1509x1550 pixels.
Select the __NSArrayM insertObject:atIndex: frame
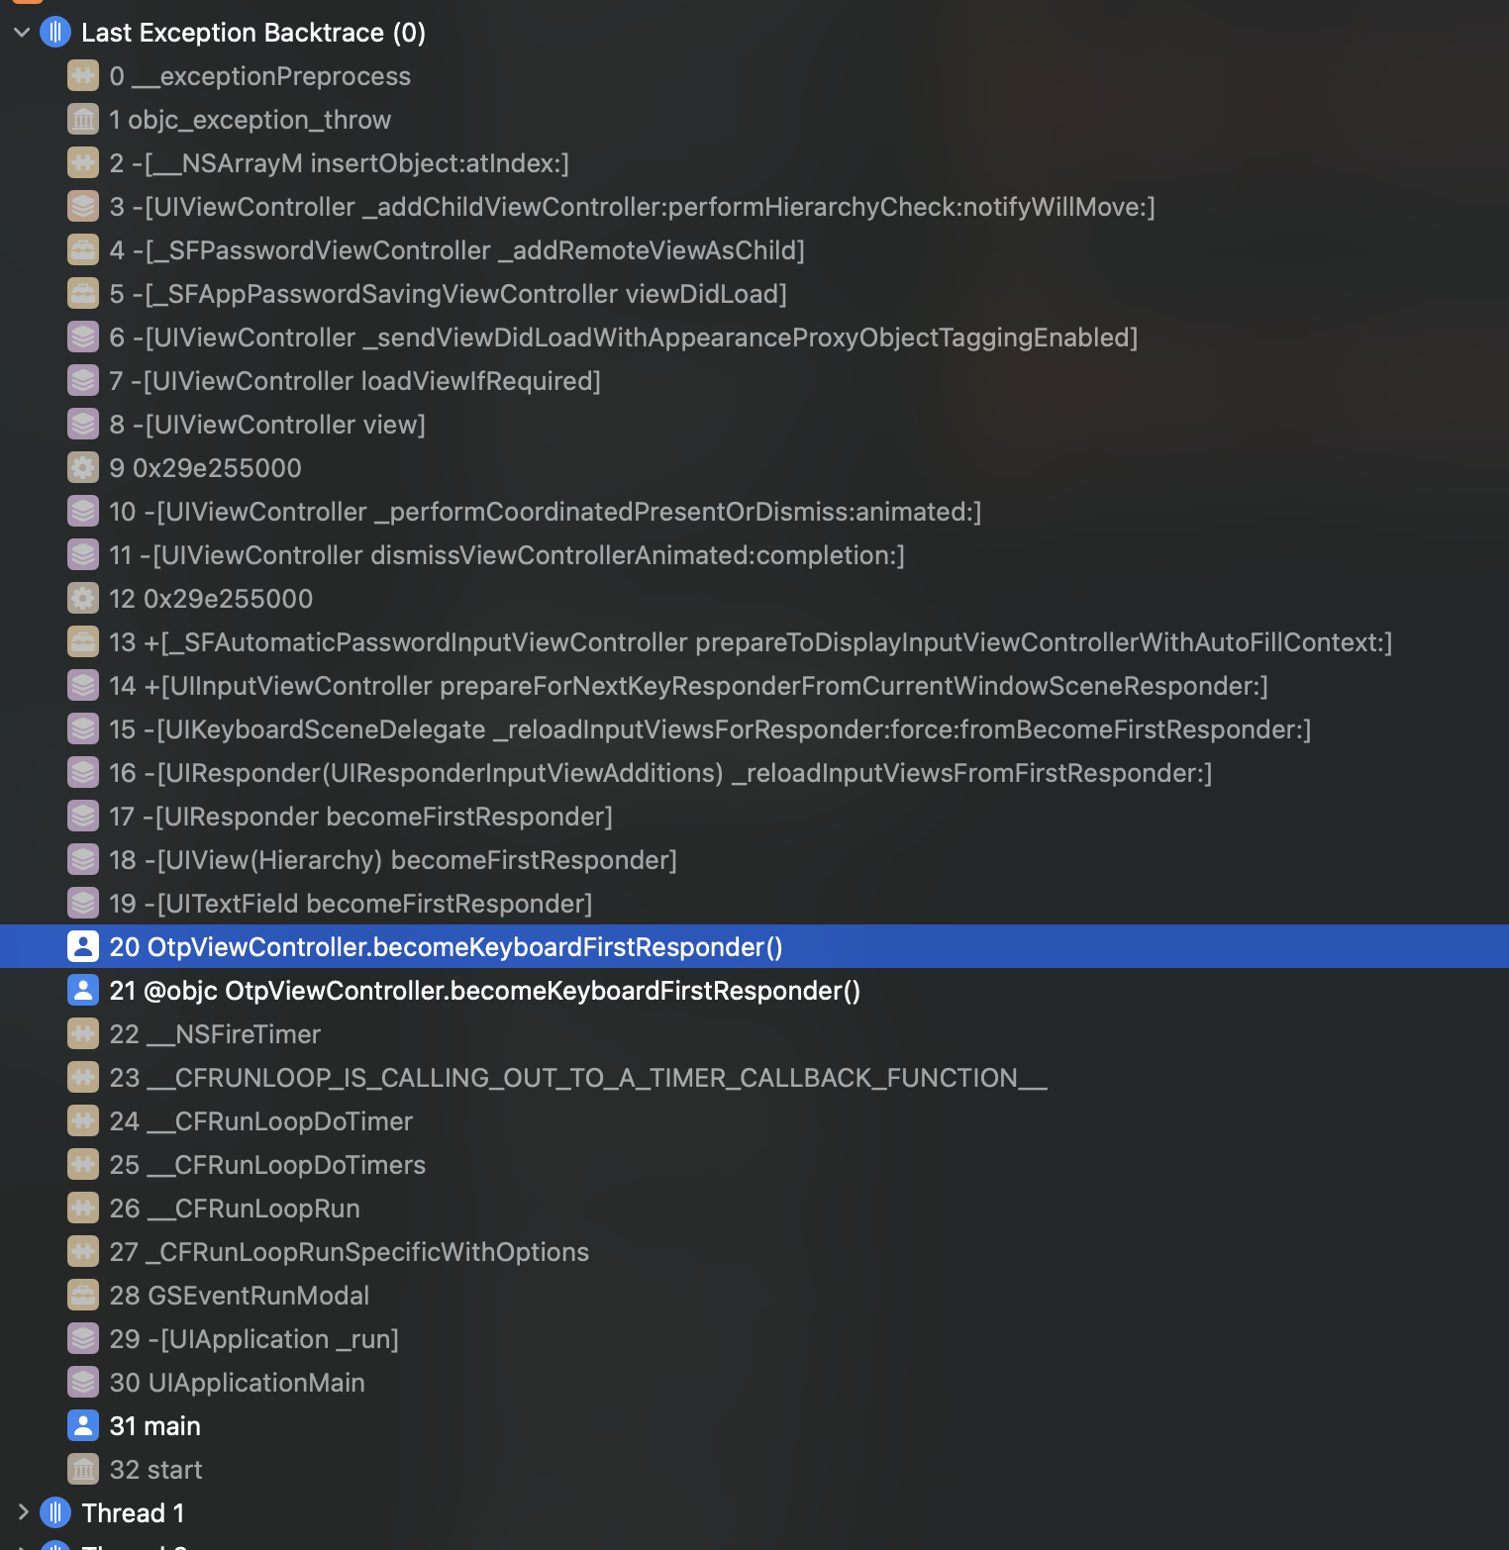click(339, 163)
